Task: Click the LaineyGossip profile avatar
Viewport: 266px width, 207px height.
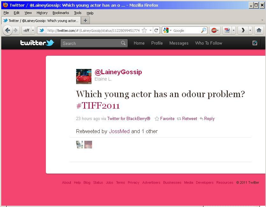Action: tap(84, 76)
